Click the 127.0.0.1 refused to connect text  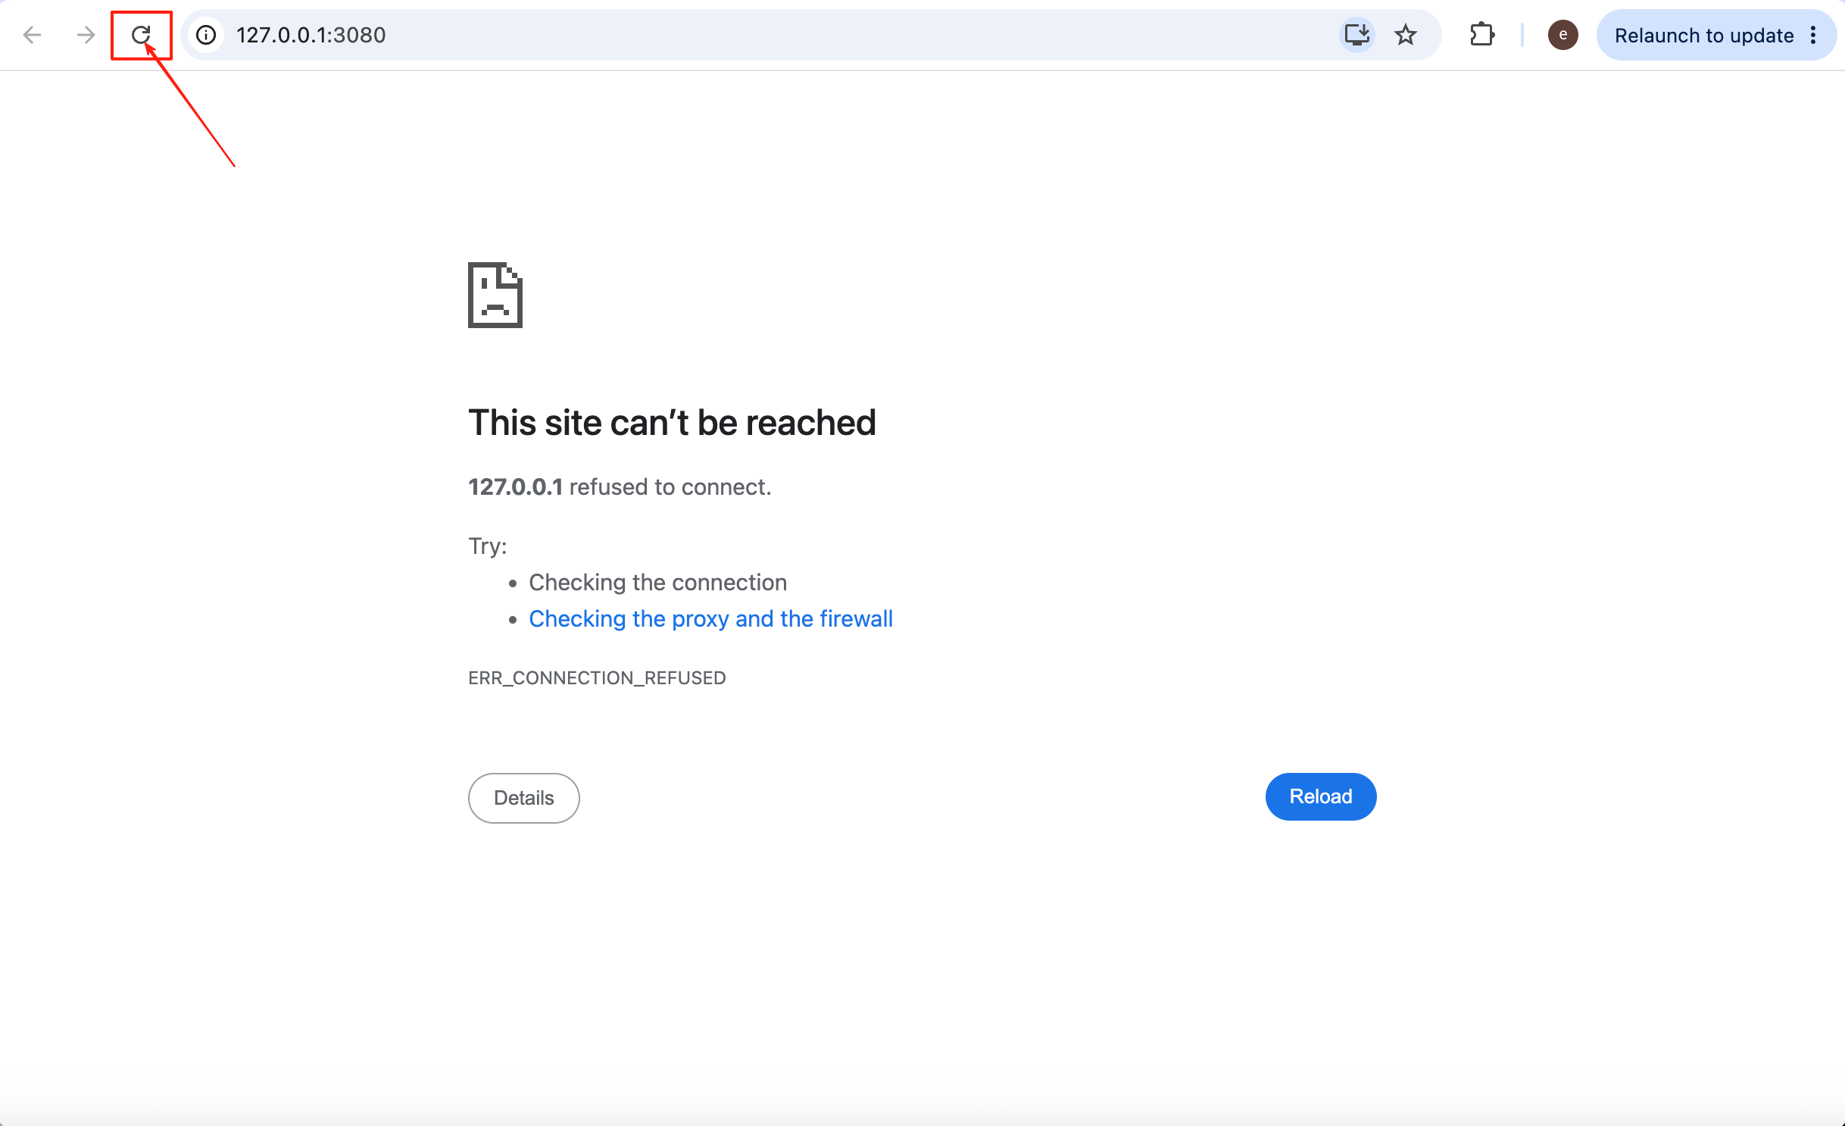click(620, 486)
